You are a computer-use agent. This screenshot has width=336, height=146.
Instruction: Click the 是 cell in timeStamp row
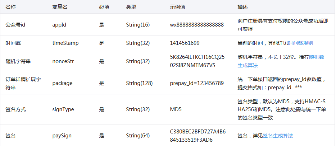click(x=101, y=43)
